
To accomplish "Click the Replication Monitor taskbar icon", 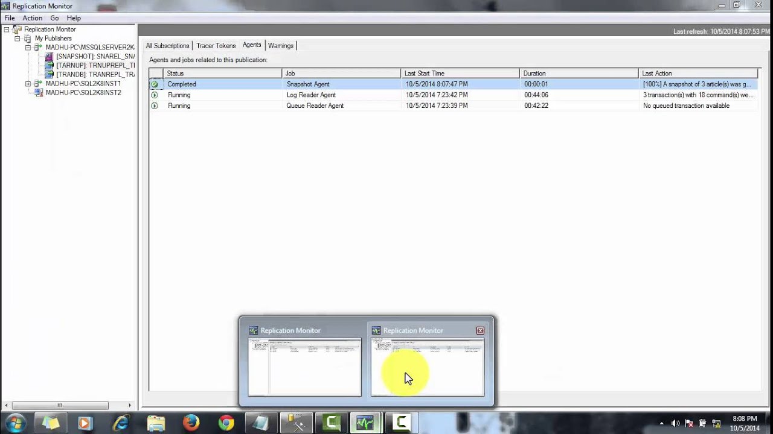I will pos(365,423).
